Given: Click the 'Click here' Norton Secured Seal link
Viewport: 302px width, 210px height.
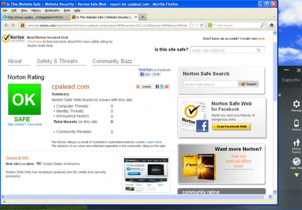Looking at the screenshot, I should tap(35, 41).
